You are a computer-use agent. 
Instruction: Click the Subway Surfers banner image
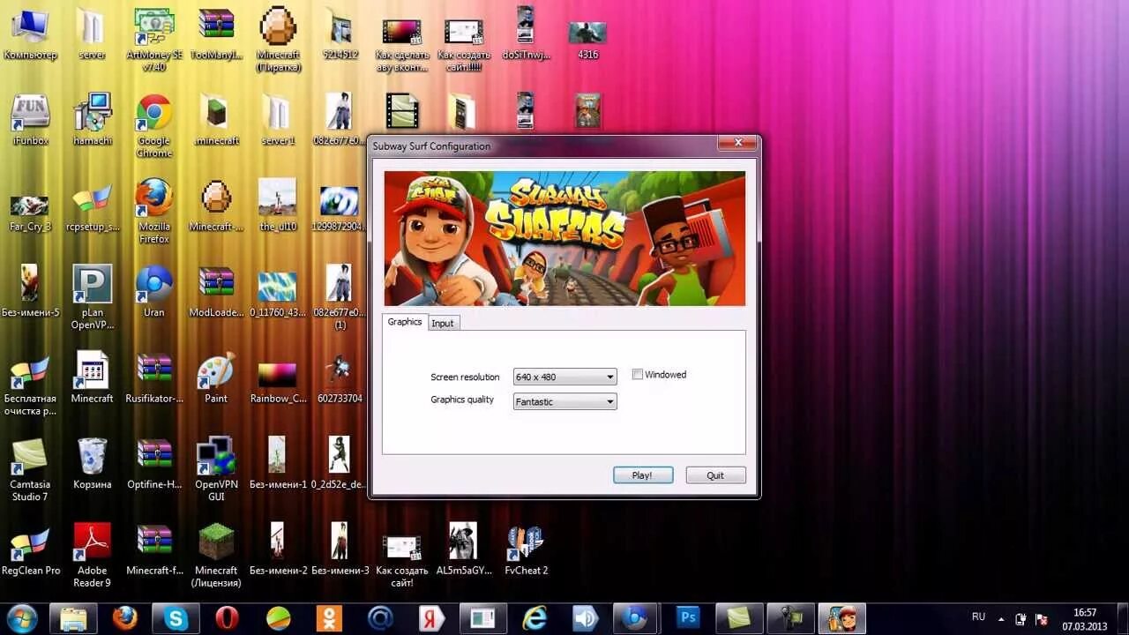click(564, 239)
